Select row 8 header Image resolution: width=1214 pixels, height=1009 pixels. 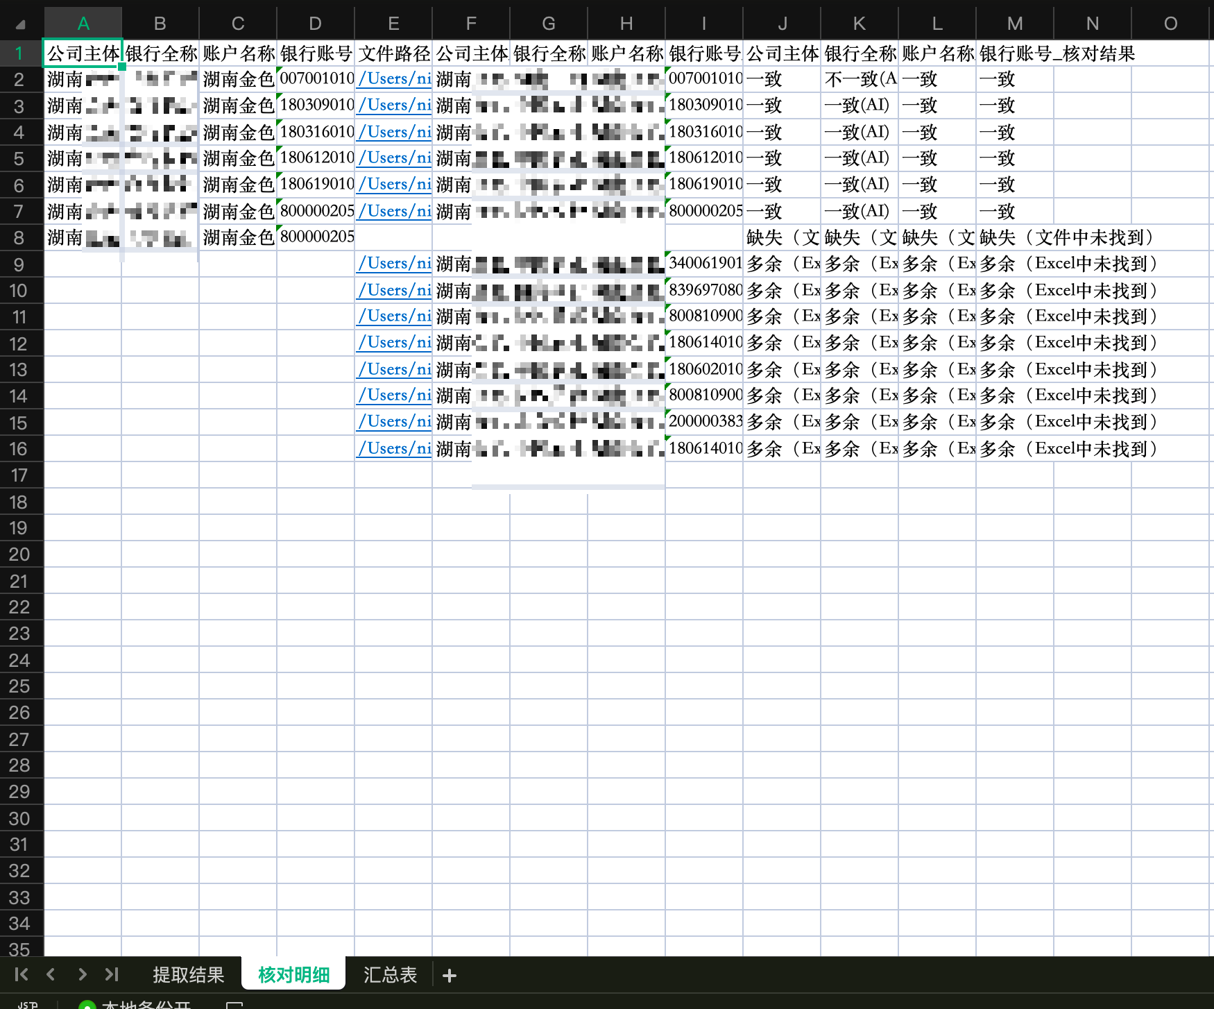(19, 238)
